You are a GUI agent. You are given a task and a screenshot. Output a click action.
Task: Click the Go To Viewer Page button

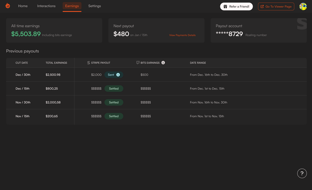(276, 6)
